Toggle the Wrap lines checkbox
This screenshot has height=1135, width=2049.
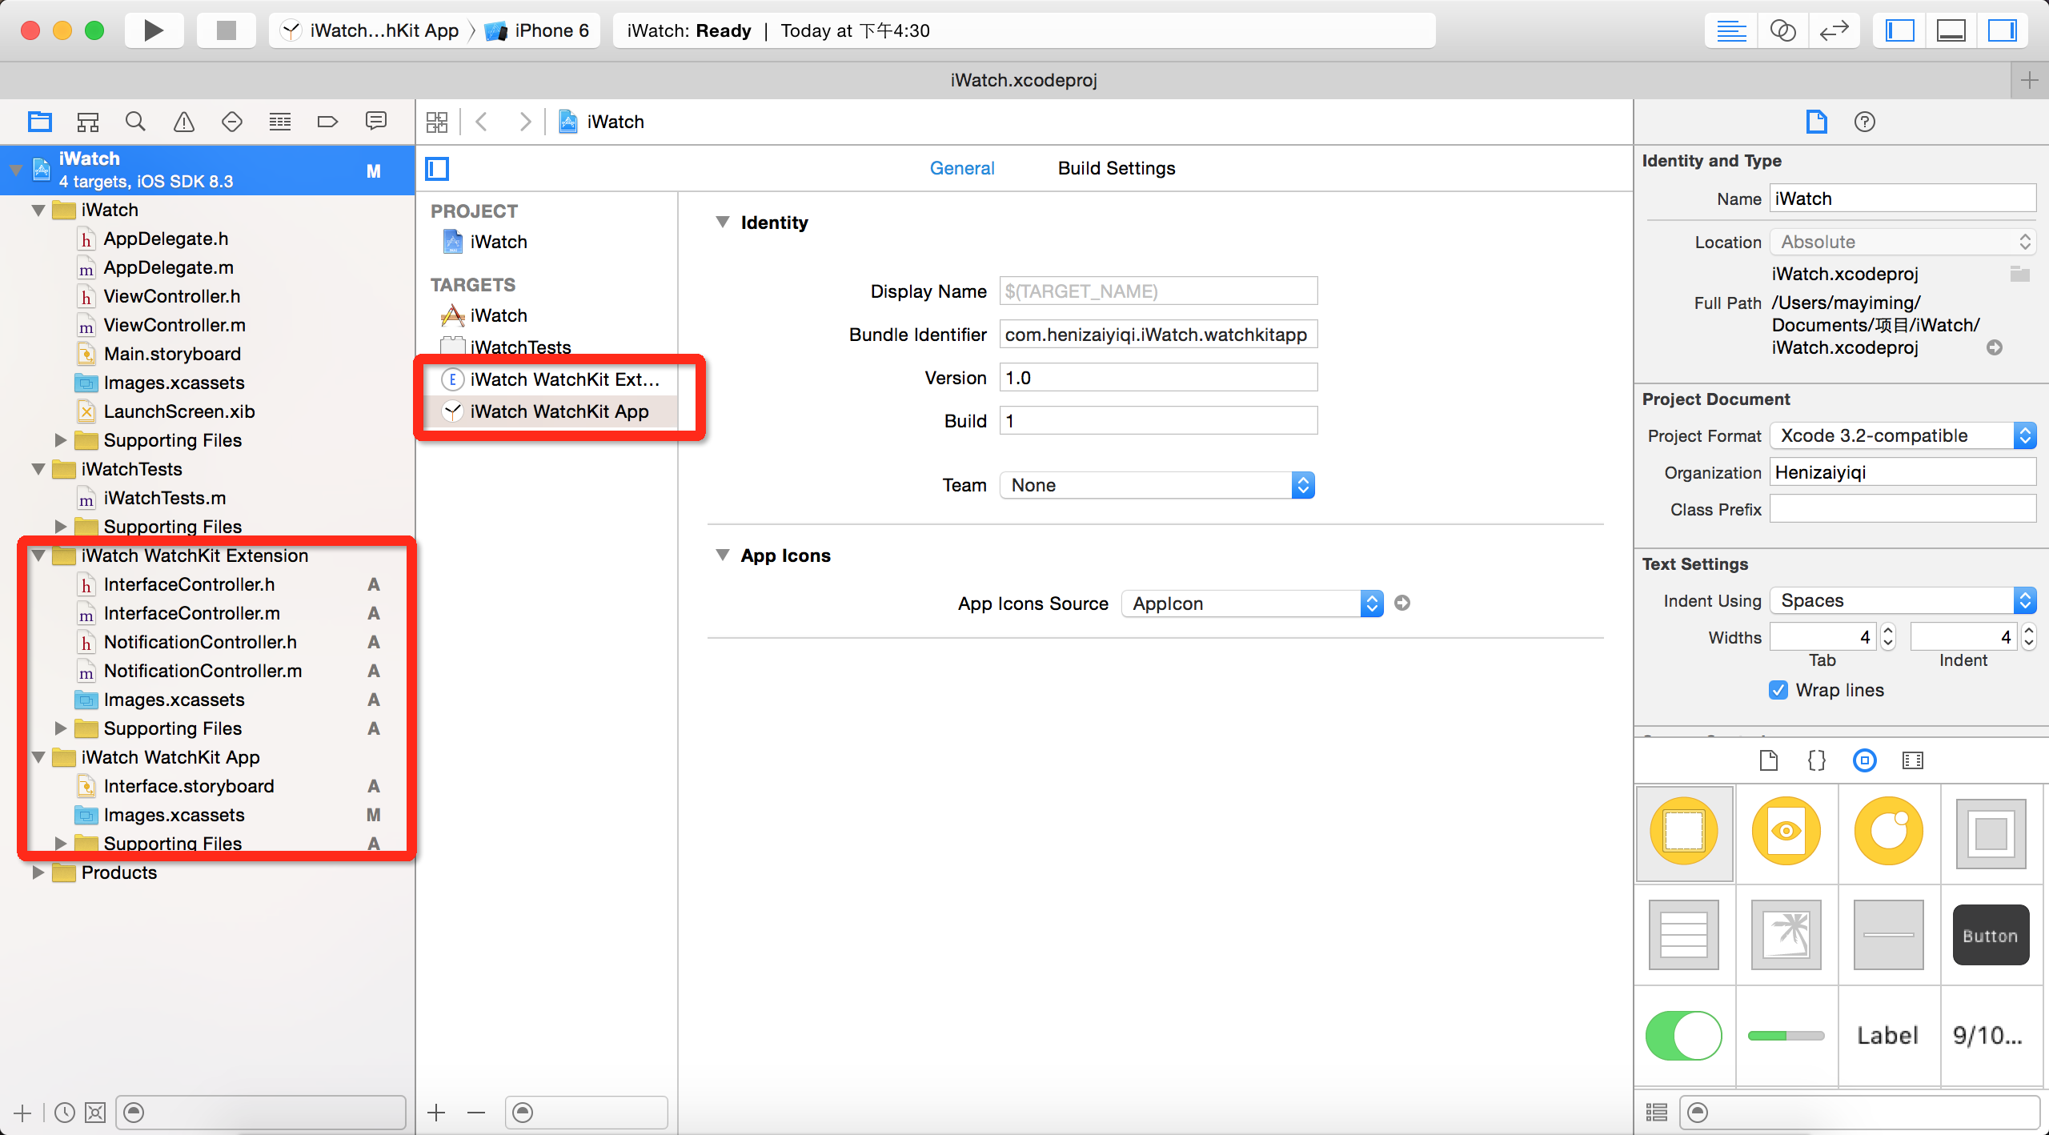pyautogui.click(x=1778, y=690)
